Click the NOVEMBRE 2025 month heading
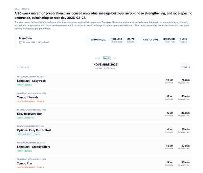The image size is (203, 173). [x=106, y=65]
